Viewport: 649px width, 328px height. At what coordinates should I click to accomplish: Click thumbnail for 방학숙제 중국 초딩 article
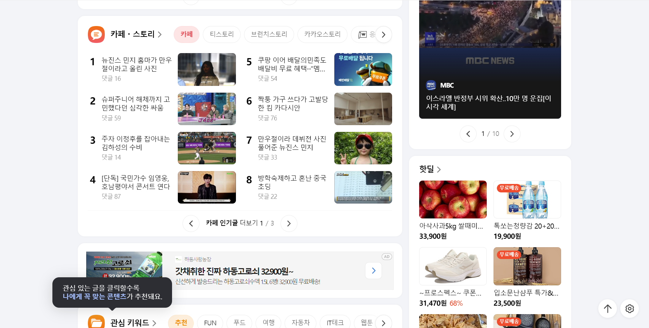(363, 187)
